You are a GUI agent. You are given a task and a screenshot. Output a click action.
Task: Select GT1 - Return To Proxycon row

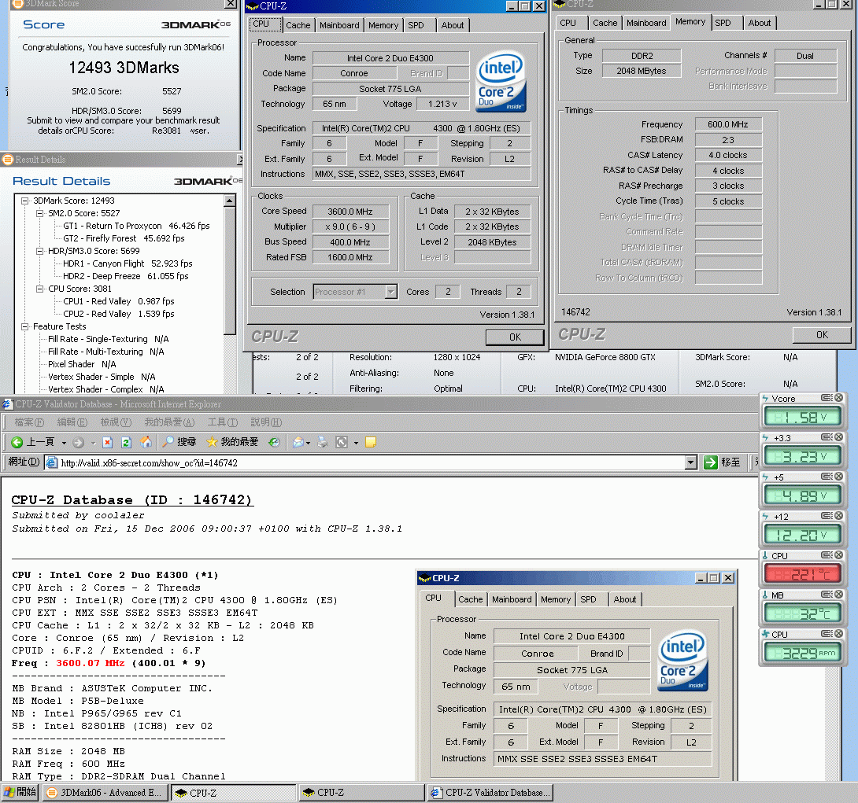(136, 226)
